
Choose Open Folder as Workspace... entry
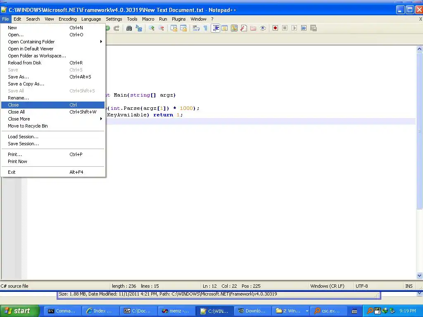tap(53, 56)
